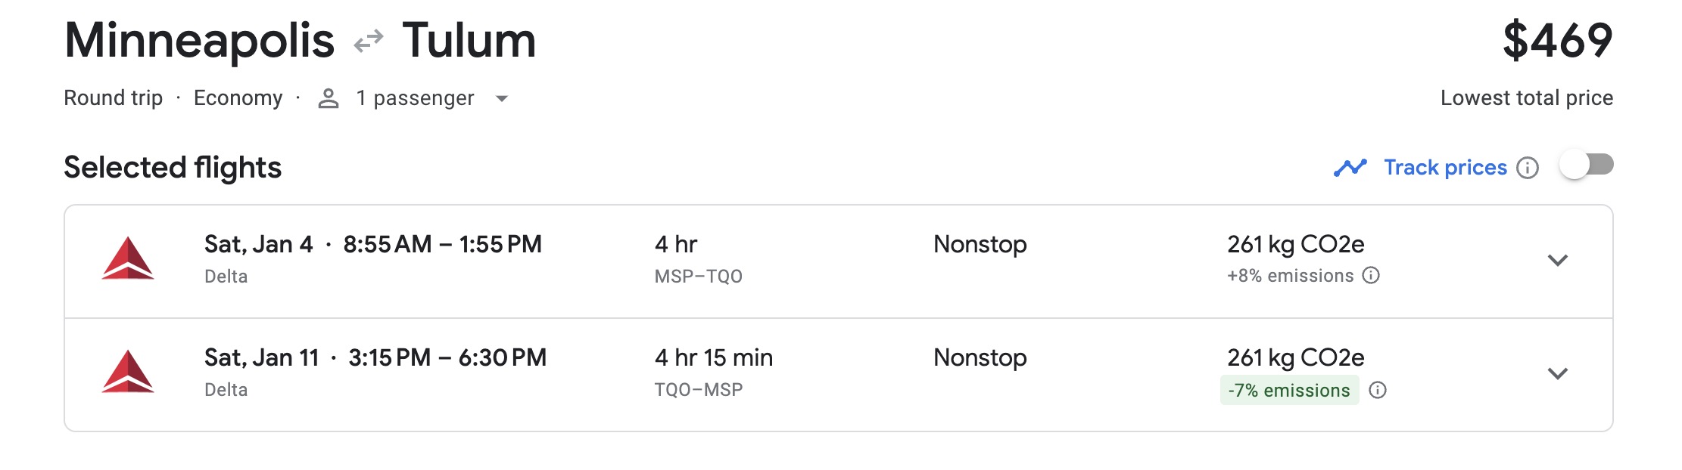Expand details of the Jan 4 flight
Screen dimensions: 1682x470
(1559, 261)
